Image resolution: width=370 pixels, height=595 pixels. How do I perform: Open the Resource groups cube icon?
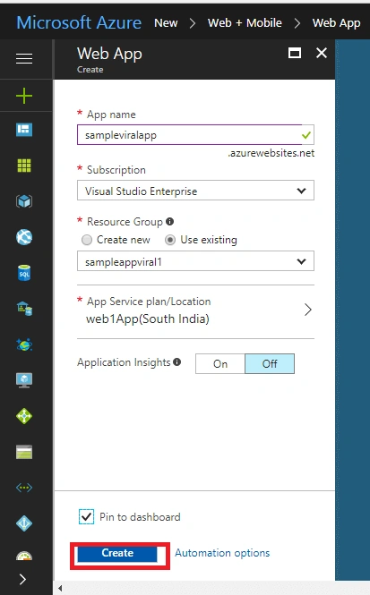tap(24, 201)
